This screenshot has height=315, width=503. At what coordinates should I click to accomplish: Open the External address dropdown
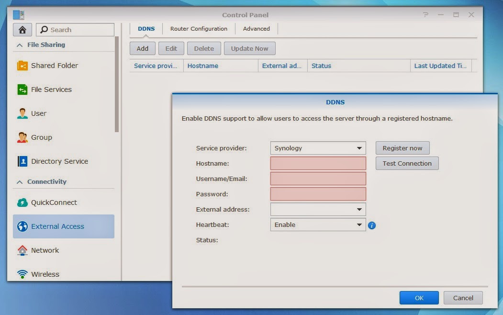click(318, 210)
